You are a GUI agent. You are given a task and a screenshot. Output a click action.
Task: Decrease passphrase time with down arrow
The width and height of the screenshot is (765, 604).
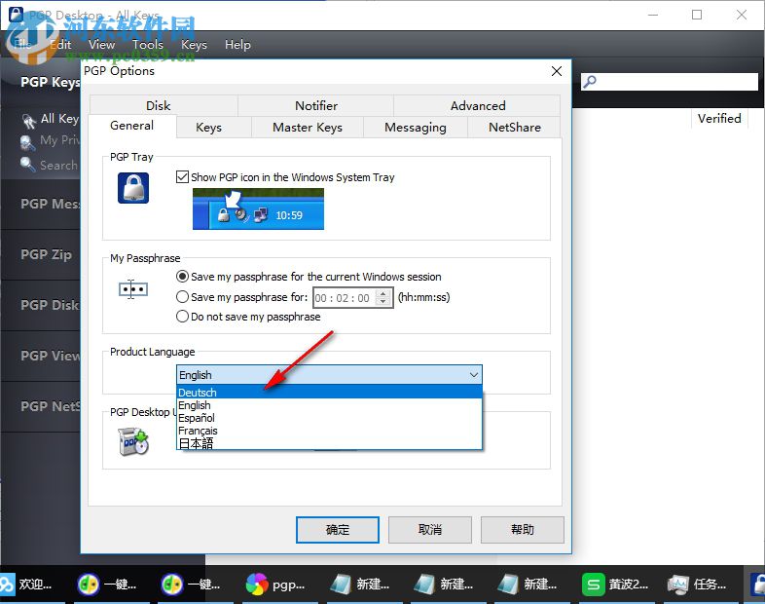coord(383,302)
